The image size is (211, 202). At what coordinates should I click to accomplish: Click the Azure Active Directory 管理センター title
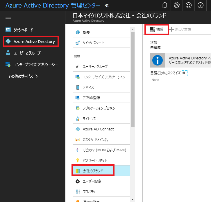(53, 6)
